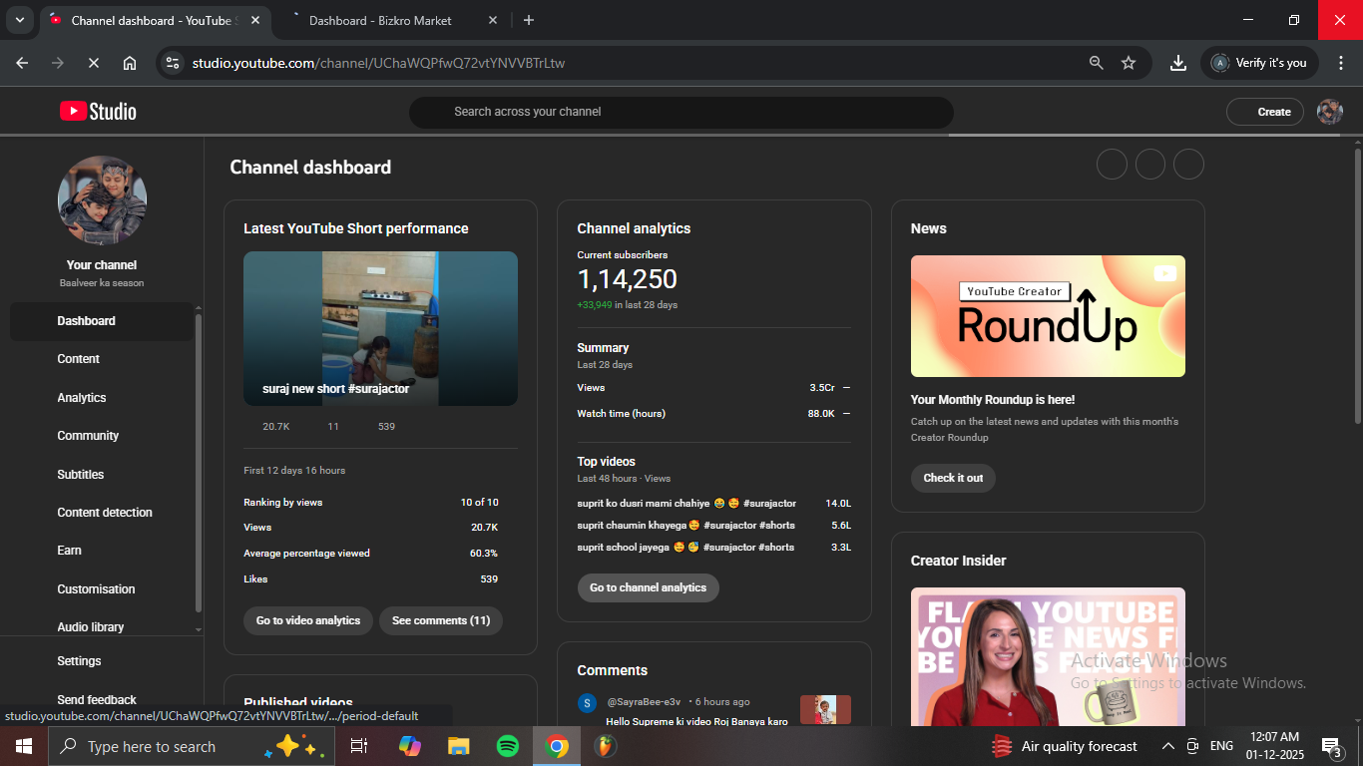Open the suraj new short video thumbnail
1363x766 pixels.
(x=380, y=328)
